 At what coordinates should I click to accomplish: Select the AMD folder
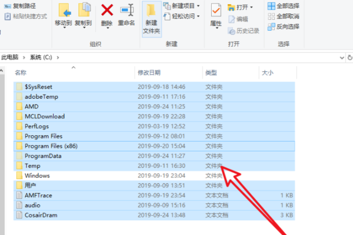[154, 106]
